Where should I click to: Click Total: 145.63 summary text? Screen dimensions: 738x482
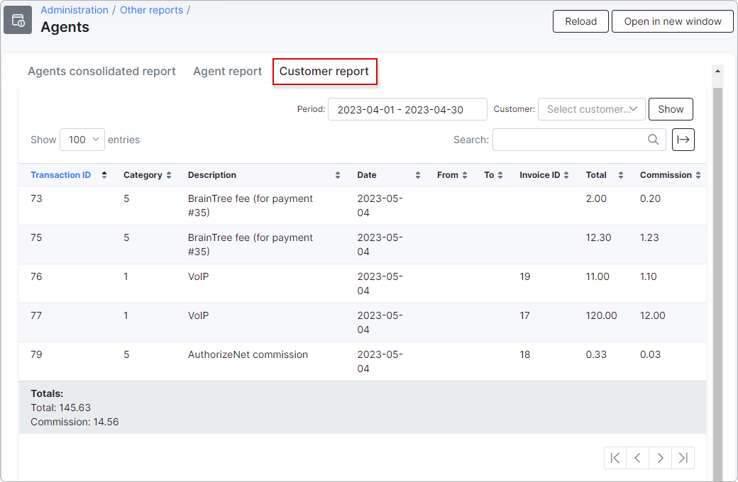coord(61,408)
